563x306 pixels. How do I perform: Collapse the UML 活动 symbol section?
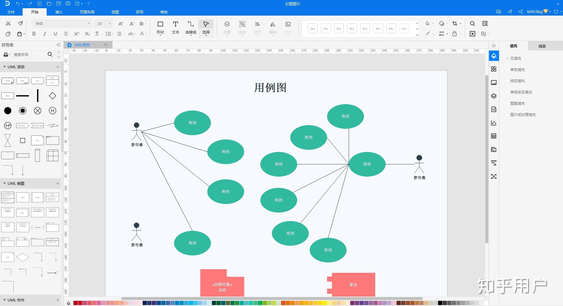5,67
